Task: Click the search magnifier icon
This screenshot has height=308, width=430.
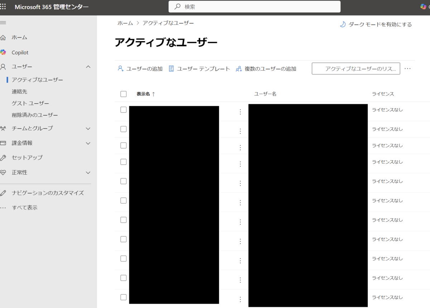Action: (x=177, y=7)
